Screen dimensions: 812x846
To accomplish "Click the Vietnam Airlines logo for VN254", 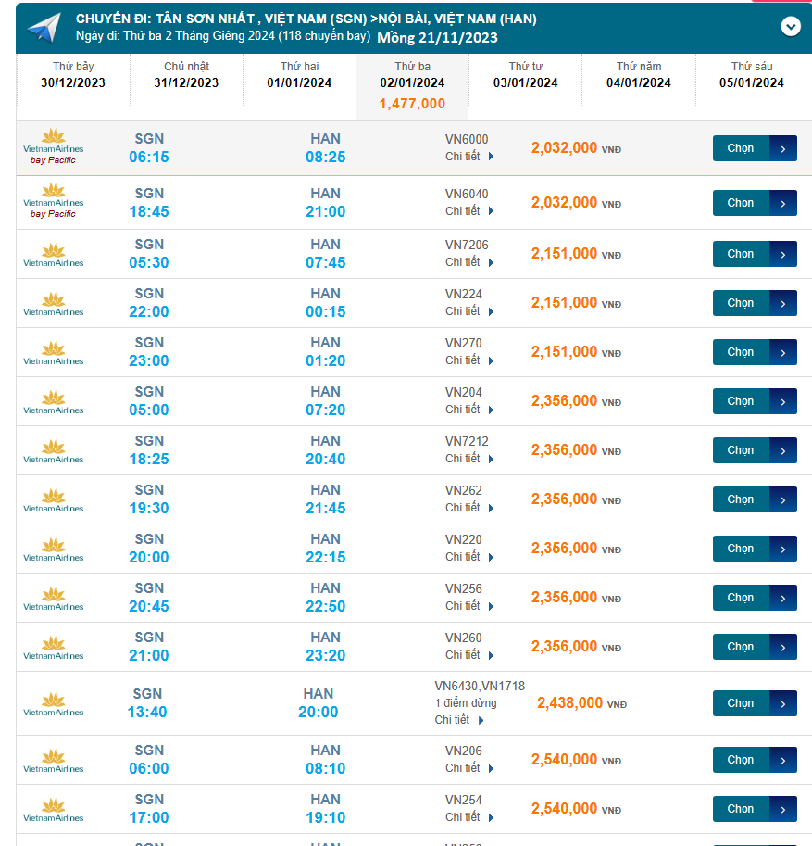I will coord(53,809).
